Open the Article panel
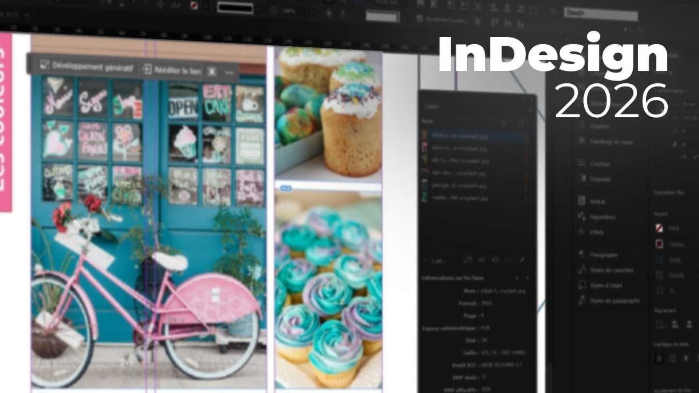 597,201
